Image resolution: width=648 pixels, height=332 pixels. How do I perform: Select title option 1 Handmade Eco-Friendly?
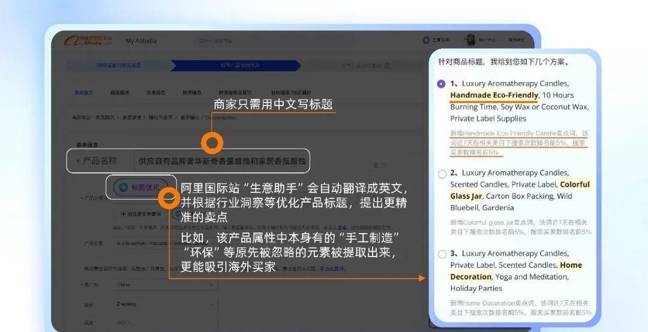click(441, 84)
